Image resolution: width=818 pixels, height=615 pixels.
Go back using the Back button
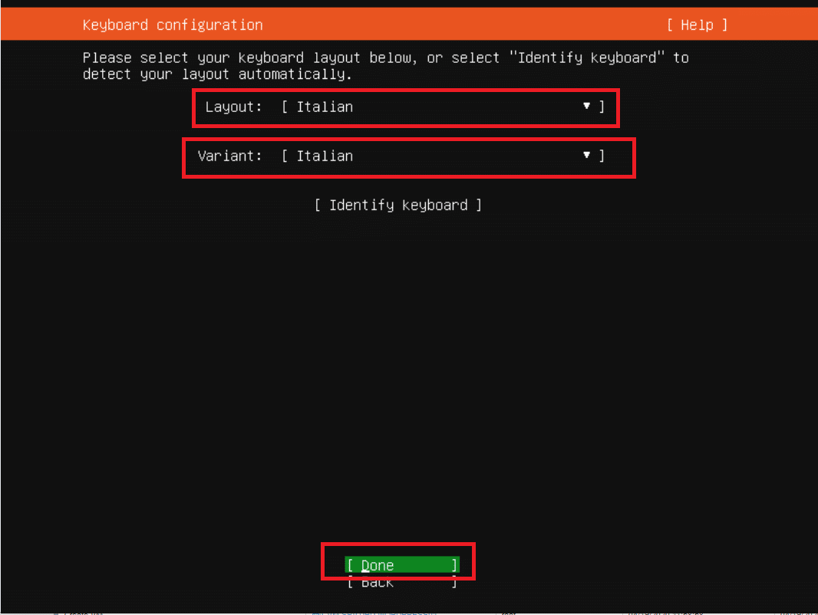(401, 583)
